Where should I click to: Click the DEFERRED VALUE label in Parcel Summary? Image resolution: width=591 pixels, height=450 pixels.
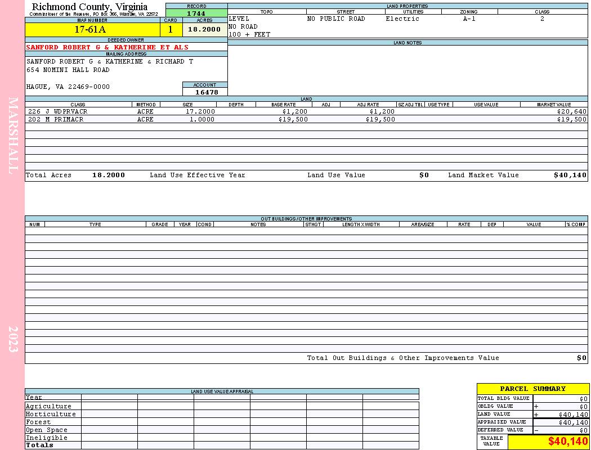(x=500, y=430)
